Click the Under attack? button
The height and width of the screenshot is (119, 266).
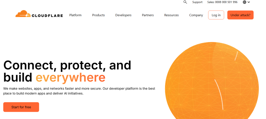(x=240, y=15)
